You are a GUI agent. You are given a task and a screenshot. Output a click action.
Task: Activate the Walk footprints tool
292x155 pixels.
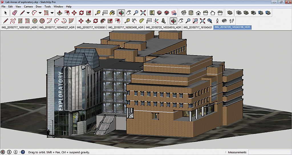click(232, 21)
